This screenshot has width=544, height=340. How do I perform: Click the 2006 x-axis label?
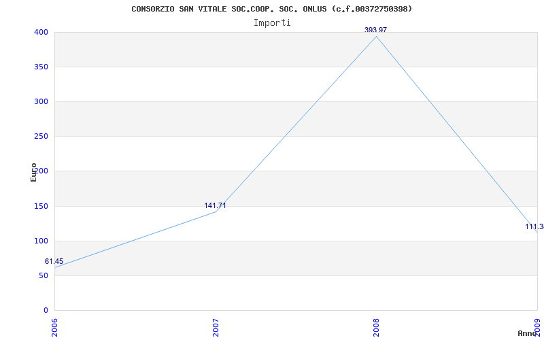[54, 328]
